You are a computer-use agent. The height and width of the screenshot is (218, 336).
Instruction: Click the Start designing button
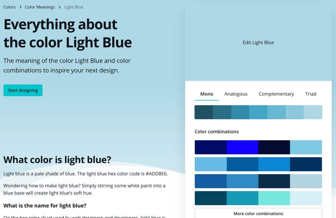coord(23,90)
